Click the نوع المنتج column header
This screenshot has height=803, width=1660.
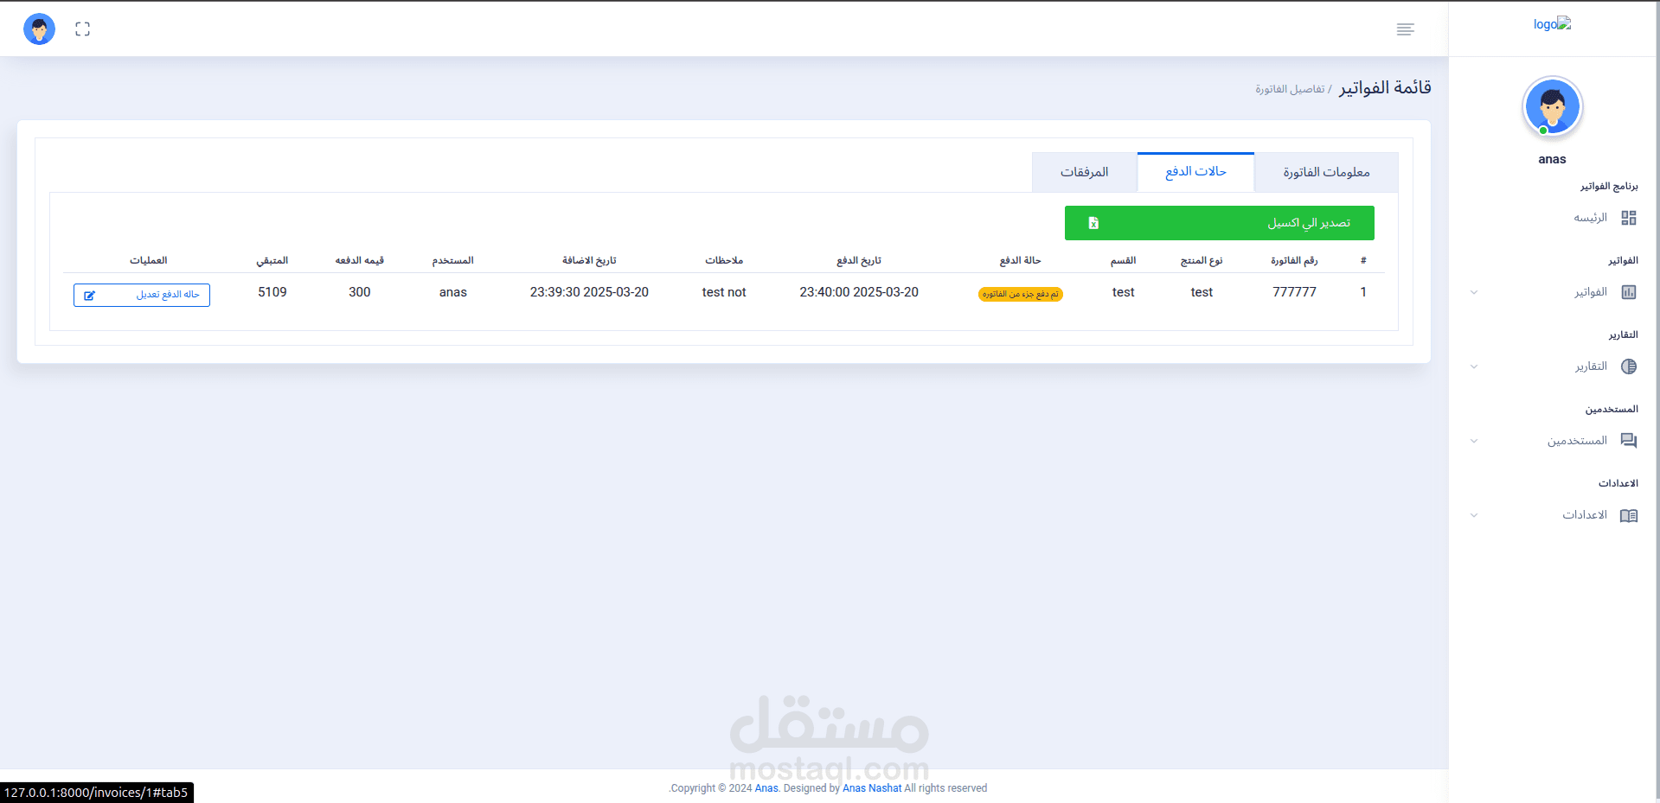(1202, 260)
